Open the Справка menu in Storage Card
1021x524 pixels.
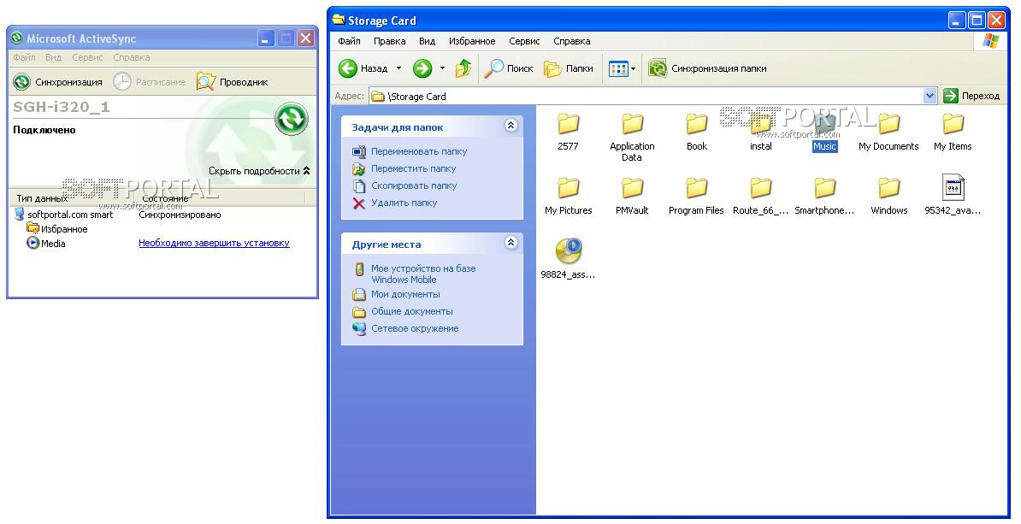pos(572,41)
